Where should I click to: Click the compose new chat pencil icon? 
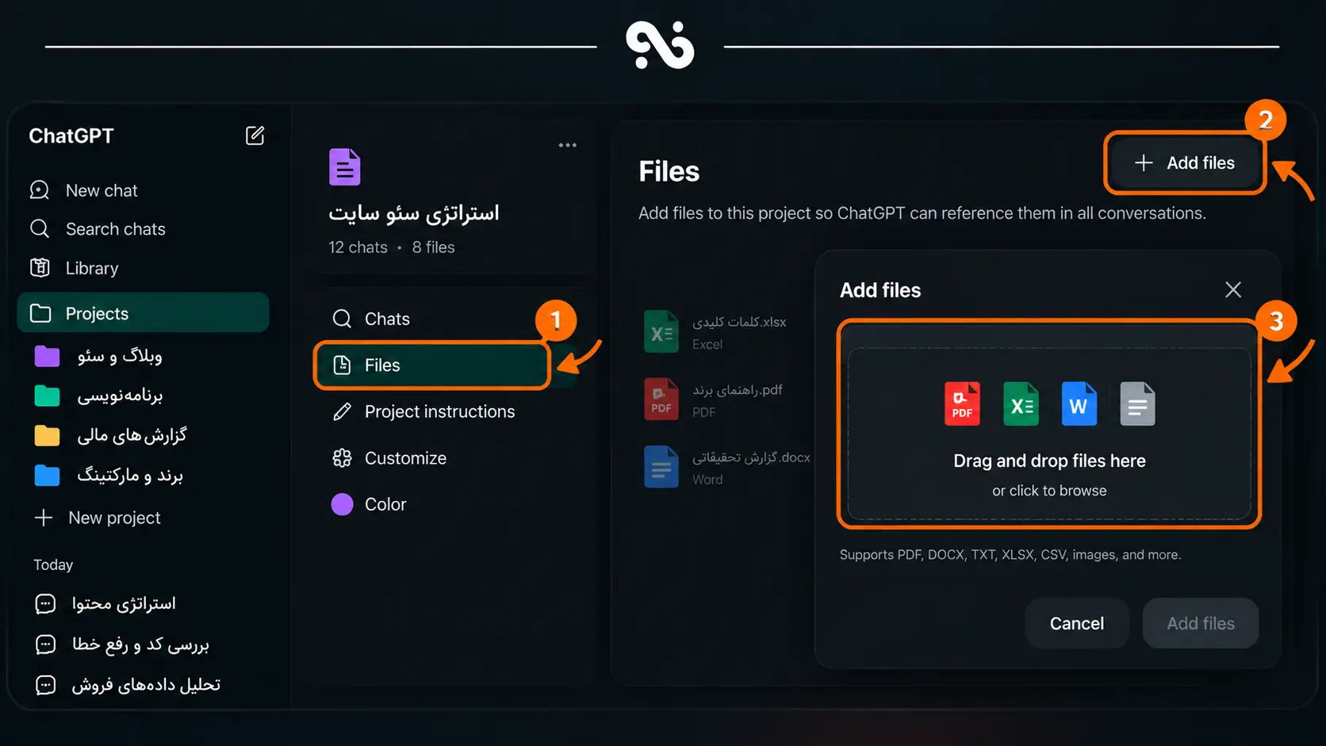pyautogui.click(x=255, y=136)
